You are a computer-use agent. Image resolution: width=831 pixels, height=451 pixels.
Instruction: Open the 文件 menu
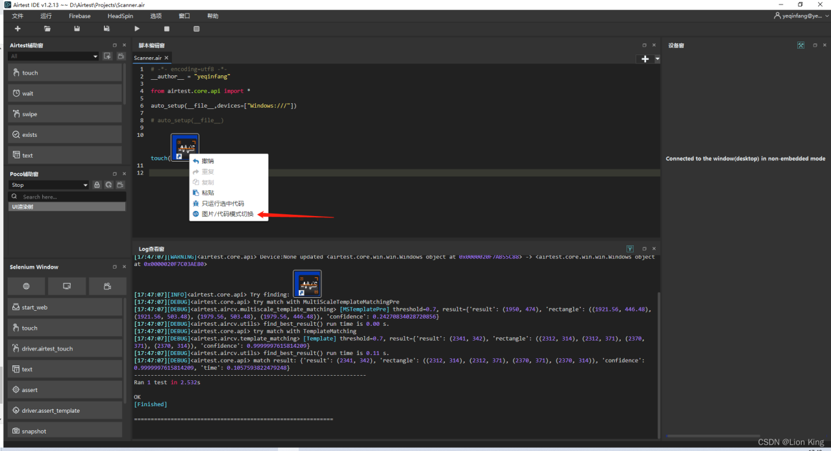coord(18,16)
